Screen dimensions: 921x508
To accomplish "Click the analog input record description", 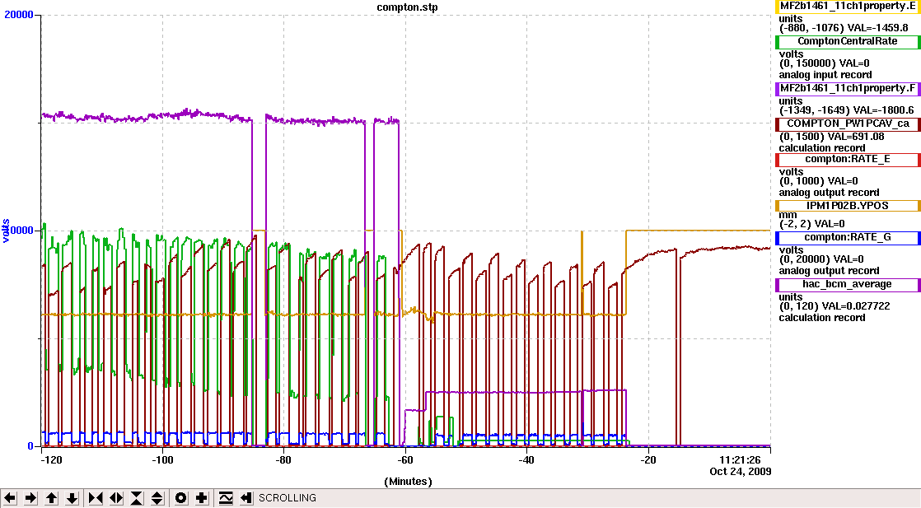I will pos(825,75).
